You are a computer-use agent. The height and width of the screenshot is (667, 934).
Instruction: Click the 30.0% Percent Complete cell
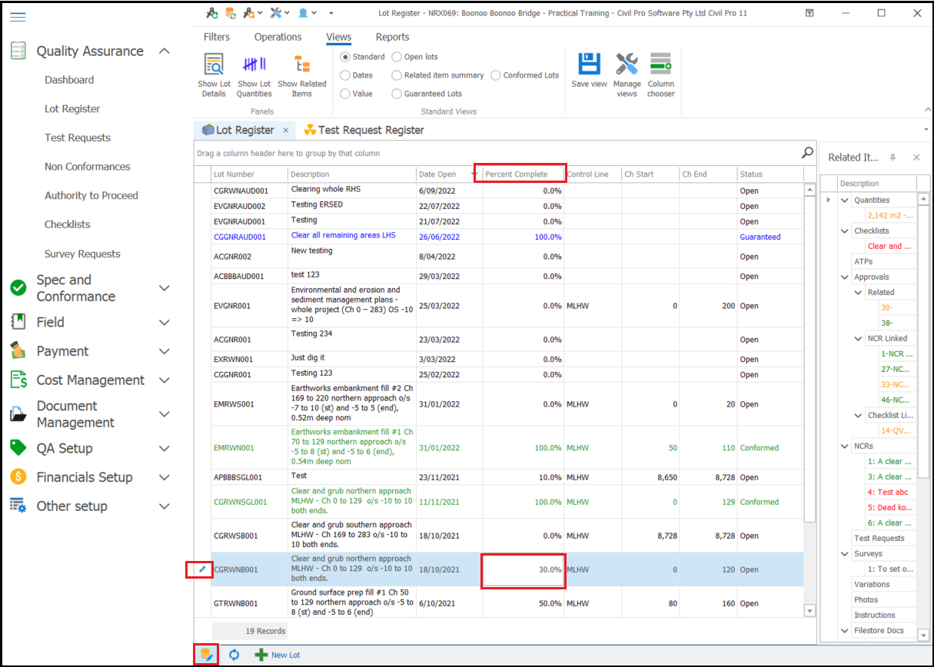(524, 570)
